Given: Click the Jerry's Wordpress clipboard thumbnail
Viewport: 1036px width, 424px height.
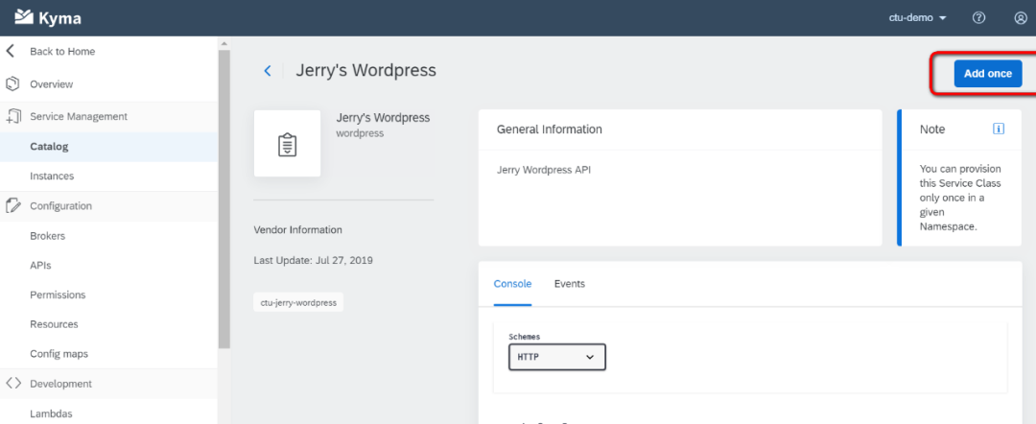Looking at the screenshot, I should tap(288, 143).
